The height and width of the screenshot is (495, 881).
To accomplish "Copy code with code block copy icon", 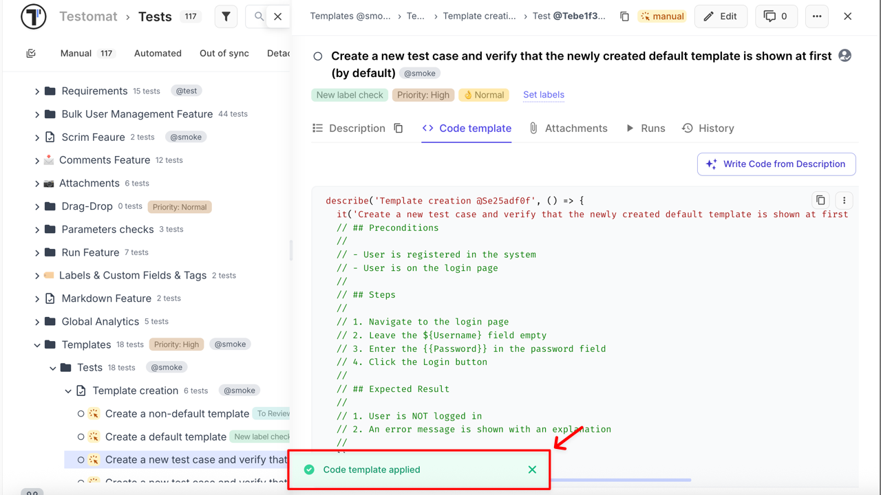I will (x=820, y=200).
